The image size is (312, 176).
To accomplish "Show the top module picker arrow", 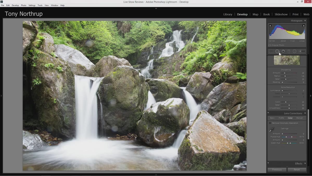I will click(x=156, y=8).
